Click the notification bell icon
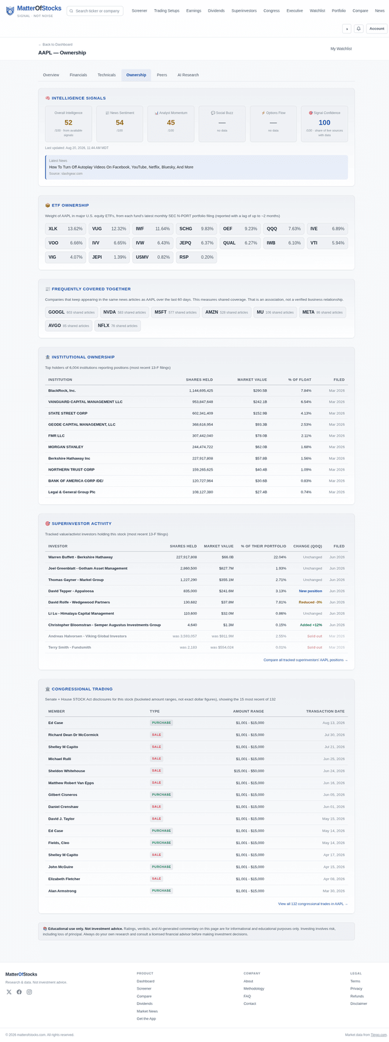The width and height of the screenshot is (389, 1042). tap(359, 29)
